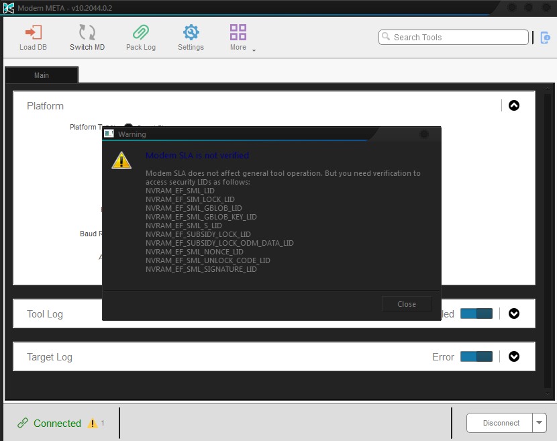This screenshot has height=441, width=557.
Task: Click the Disconnect button
Action: click(x=499, y=423)
